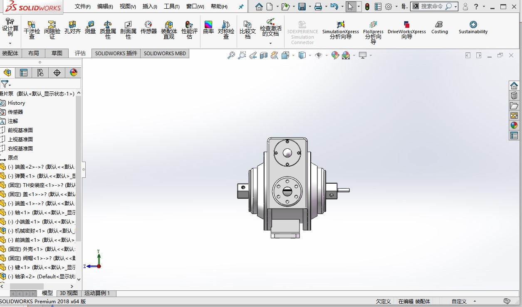Viewport: 522px width, 307px height.
Task: Launch DriveWorksXpress wizard
Action: click(407, 30)
